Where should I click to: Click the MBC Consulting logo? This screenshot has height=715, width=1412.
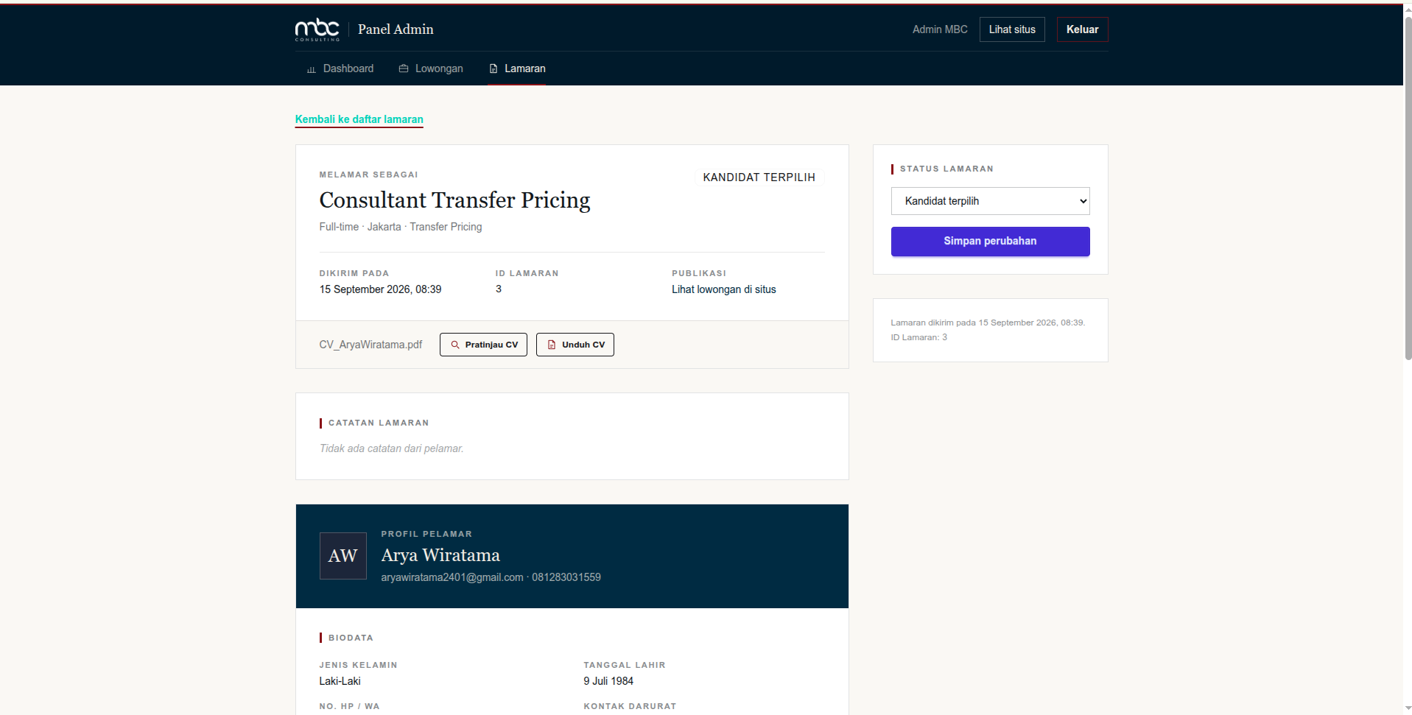pos(317,29)
